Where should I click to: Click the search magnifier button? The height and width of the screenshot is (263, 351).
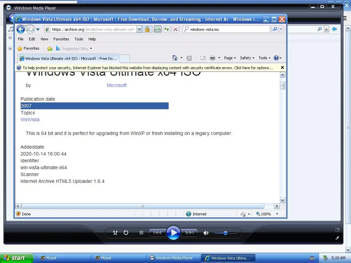pos(275,29)
